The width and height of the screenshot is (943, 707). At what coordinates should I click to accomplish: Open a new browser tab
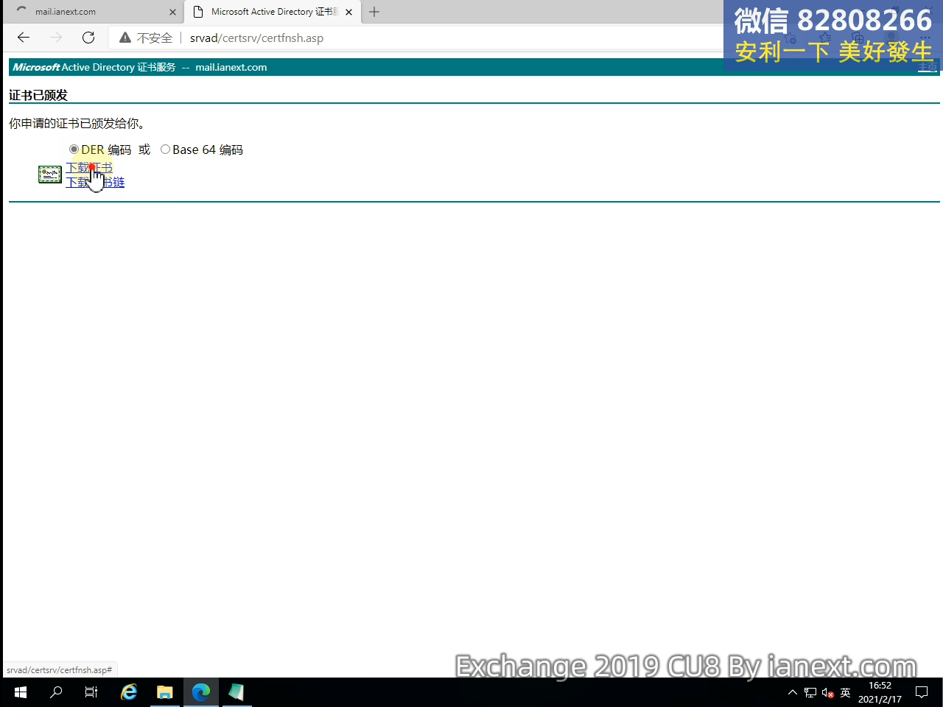(374, 12)
